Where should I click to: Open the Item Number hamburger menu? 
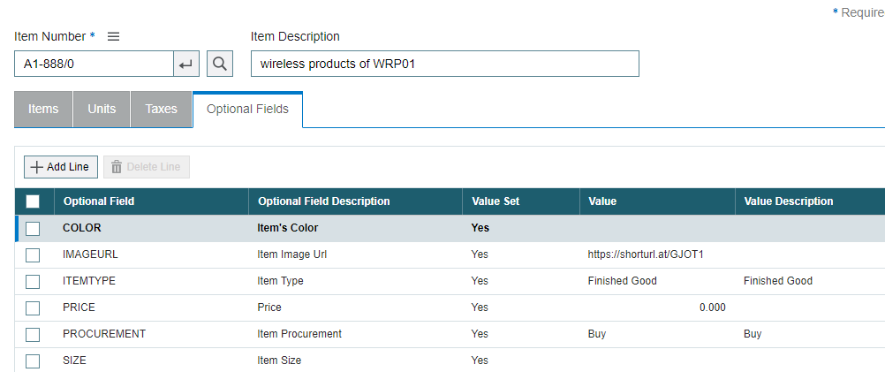coord(113,36)
